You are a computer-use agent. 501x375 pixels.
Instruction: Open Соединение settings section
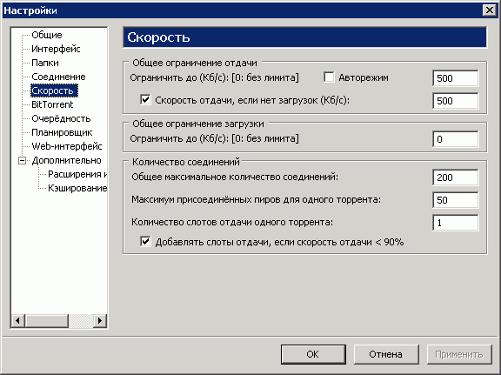tap(58, 77)
